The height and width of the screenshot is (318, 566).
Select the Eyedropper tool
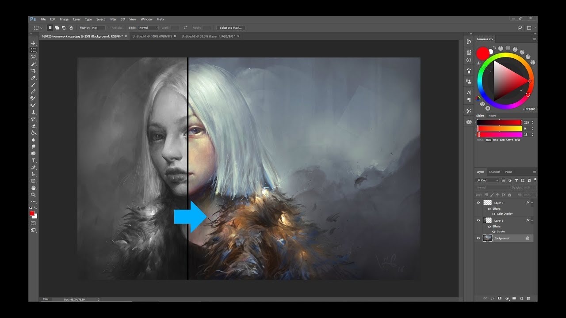point(33,78)
